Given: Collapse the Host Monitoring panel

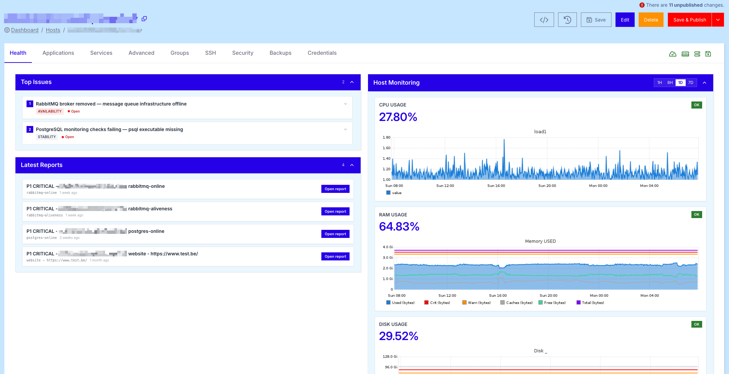Looking at the screenshot, I should (704, 83).
